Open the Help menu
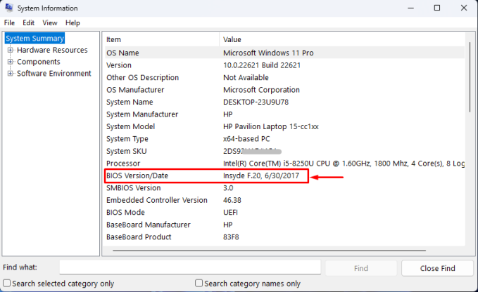This screenshot has height=292, width=478. click(x=73, y=22)
